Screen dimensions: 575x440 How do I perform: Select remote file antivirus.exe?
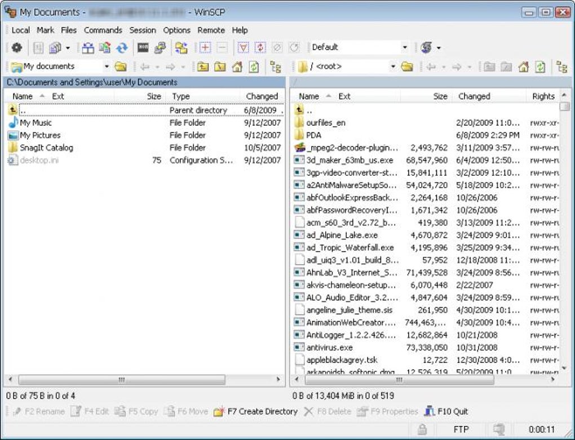330,347
